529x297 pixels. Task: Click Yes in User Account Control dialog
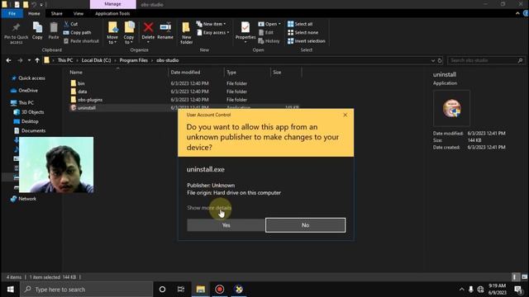coord(226,225)
